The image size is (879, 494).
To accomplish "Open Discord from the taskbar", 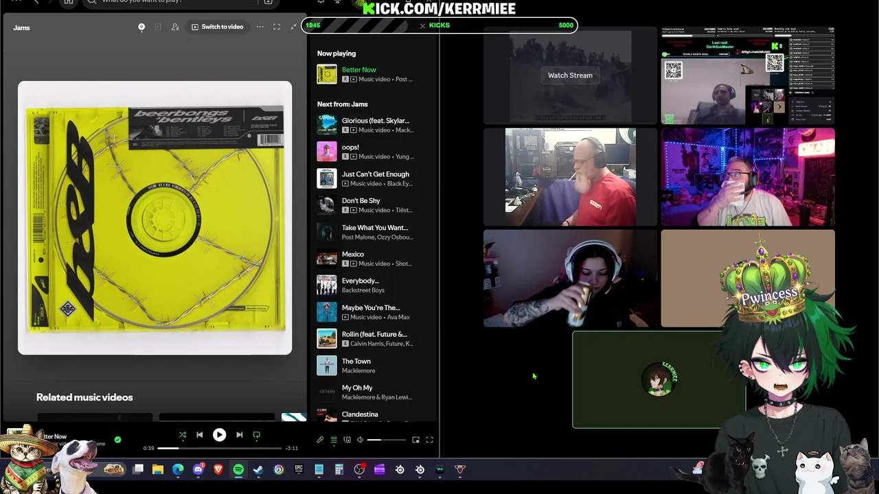I will pyautogui.click(x=198, y=469).
